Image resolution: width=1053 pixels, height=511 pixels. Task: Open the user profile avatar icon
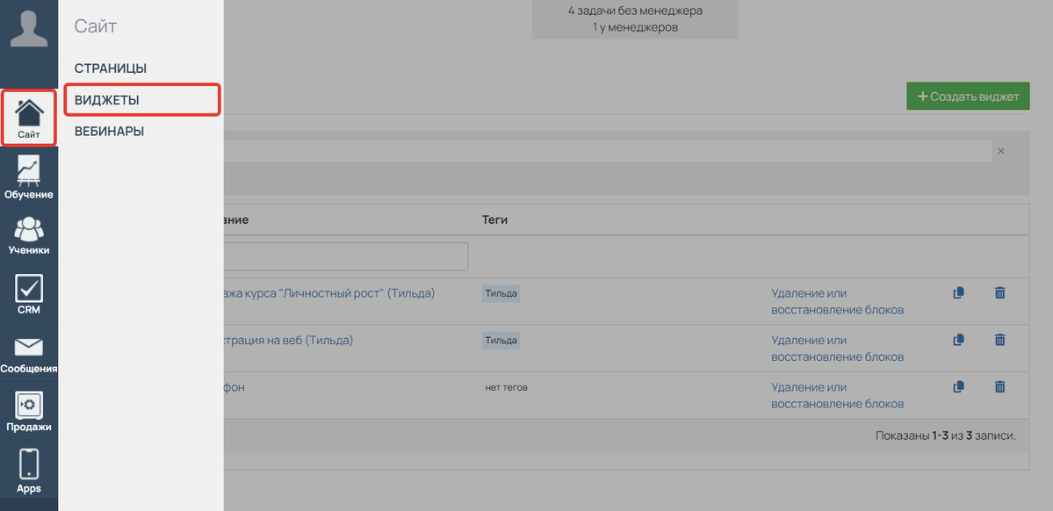(28, 28)
